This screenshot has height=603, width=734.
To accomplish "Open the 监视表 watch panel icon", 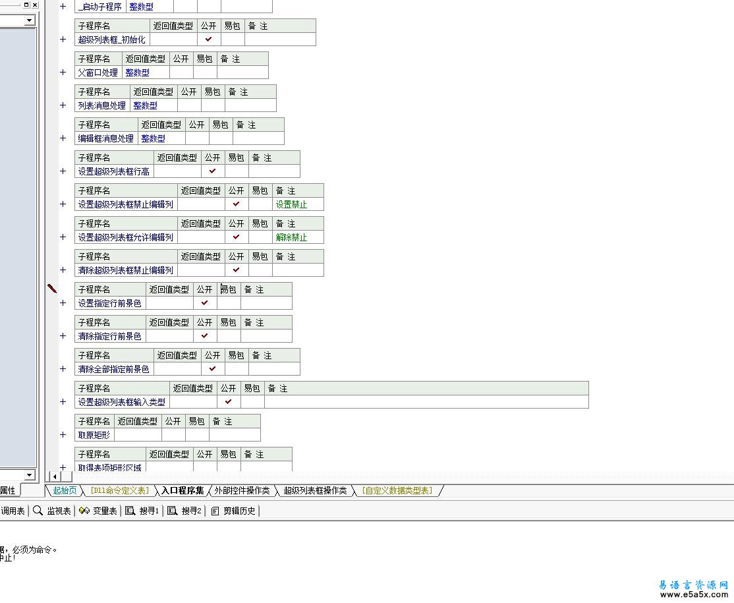I will (38, 511).
